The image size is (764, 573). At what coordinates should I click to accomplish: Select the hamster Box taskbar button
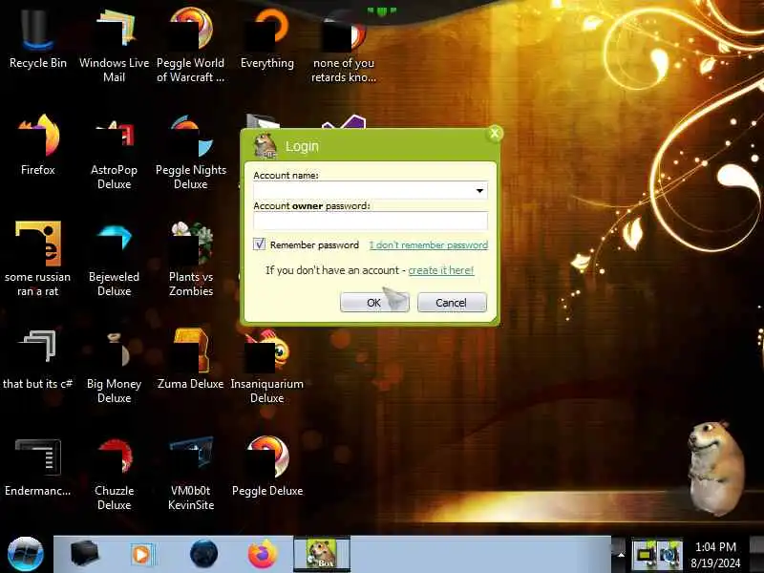(x=322, y=554)
